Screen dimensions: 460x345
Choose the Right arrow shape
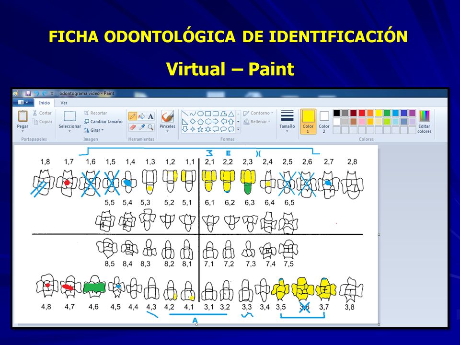216,121
